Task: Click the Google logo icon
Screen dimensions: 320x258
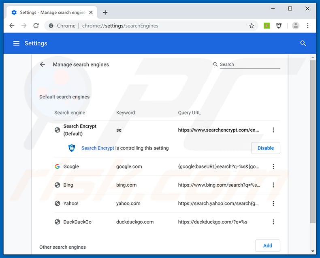Action: tap(58, 166)
